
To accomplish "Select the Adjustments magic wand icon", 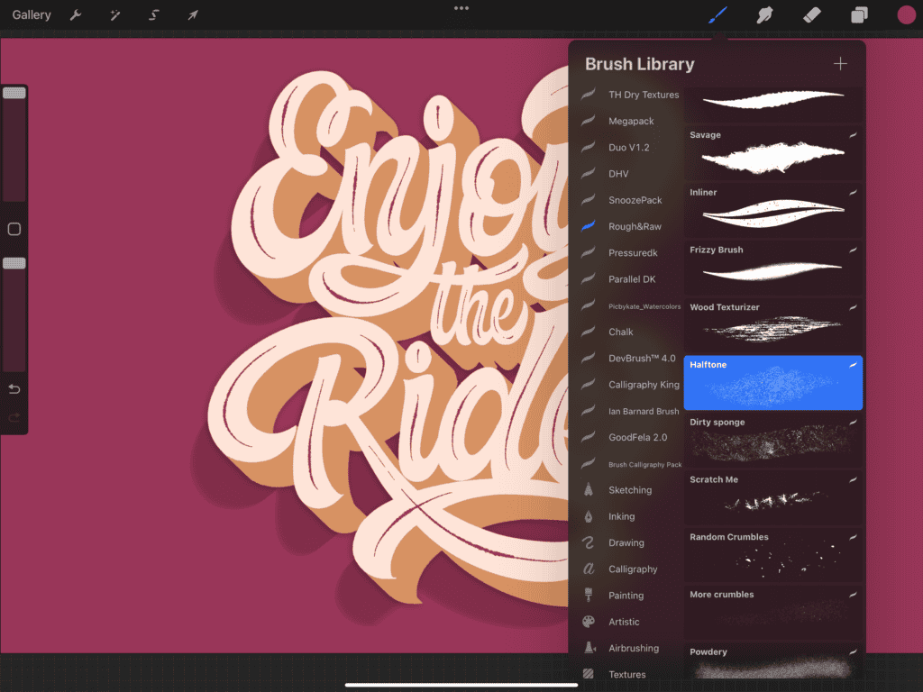I will tap(114, 14).
